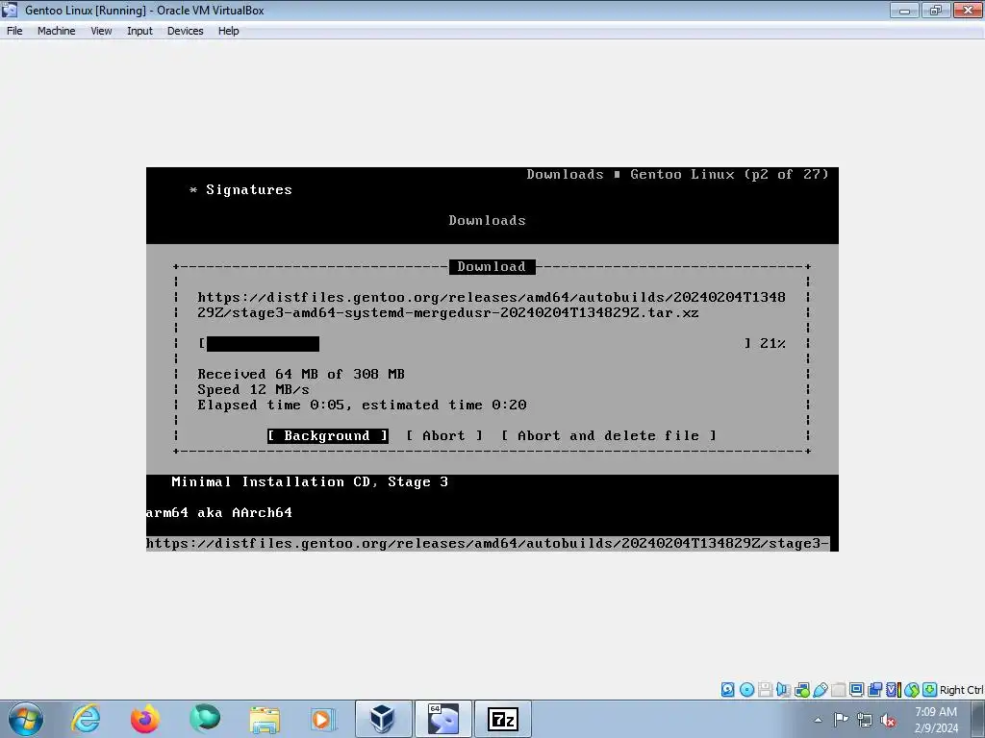Click the Show desktop strip beside the clock

click(x=978, y=719)
